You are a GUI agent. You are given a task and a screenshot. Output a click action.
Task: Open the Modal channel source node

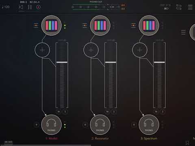pos(52,26)
